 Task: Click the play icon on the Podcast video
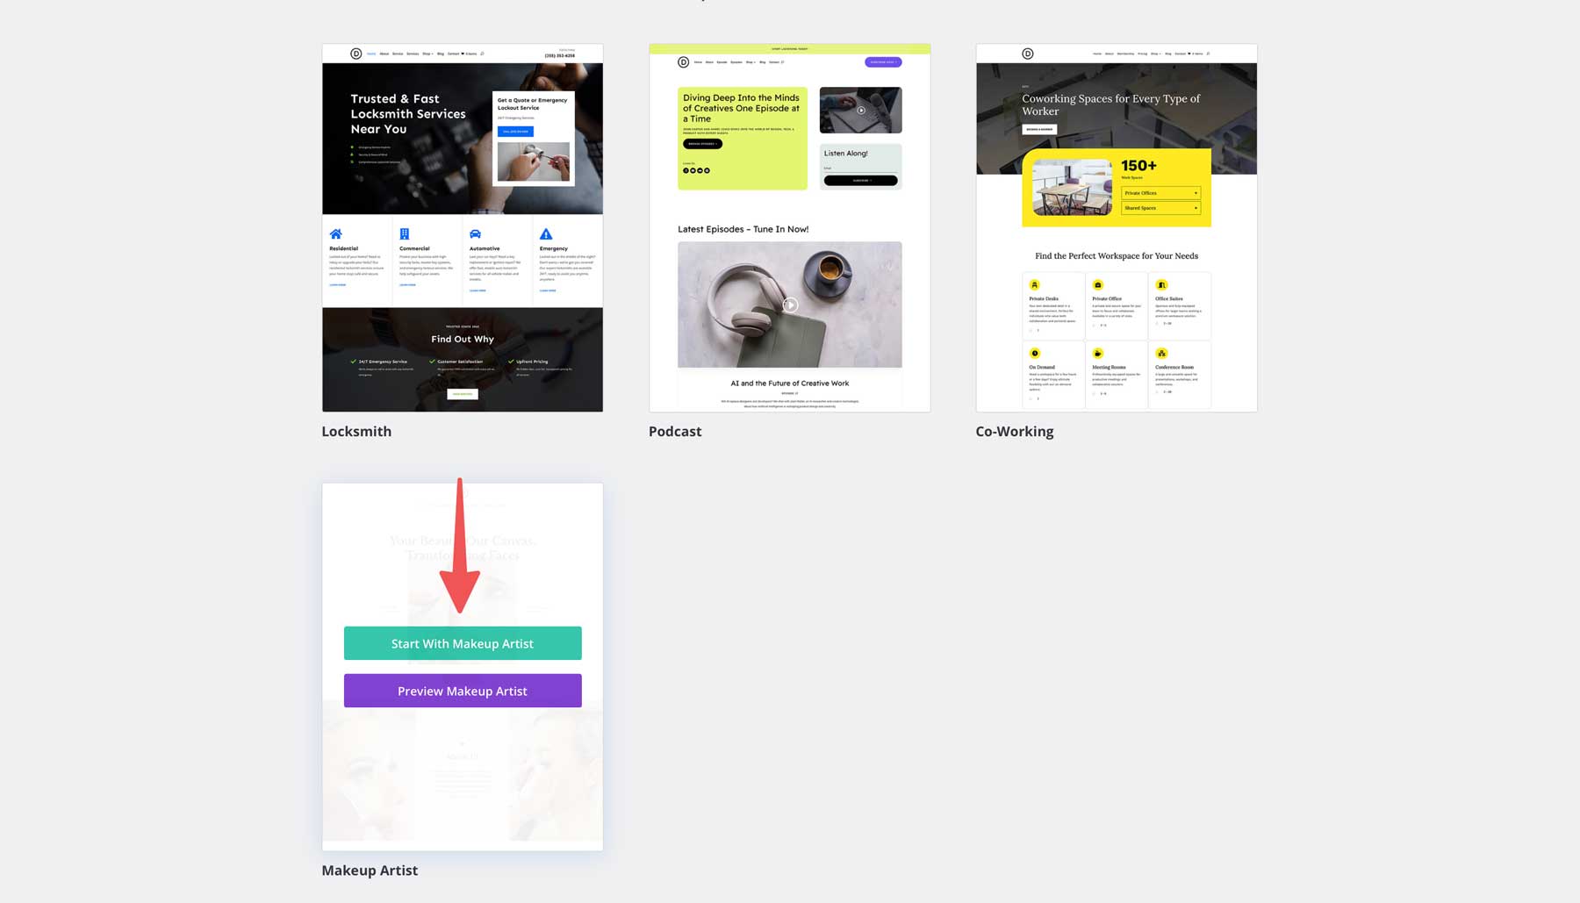point(789,305)
